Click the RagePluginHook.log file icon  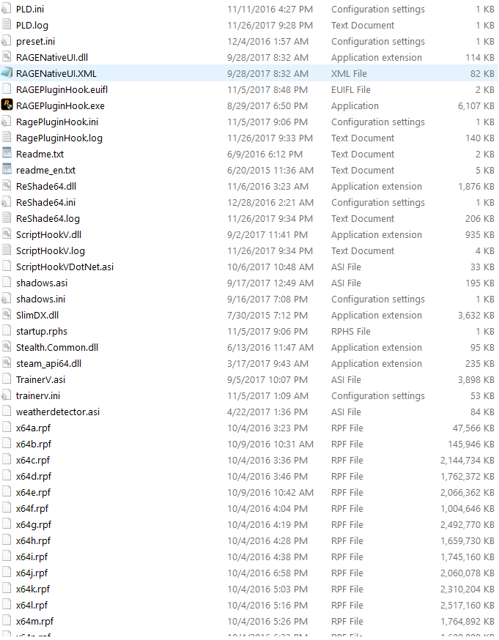(x=7, y=138)
